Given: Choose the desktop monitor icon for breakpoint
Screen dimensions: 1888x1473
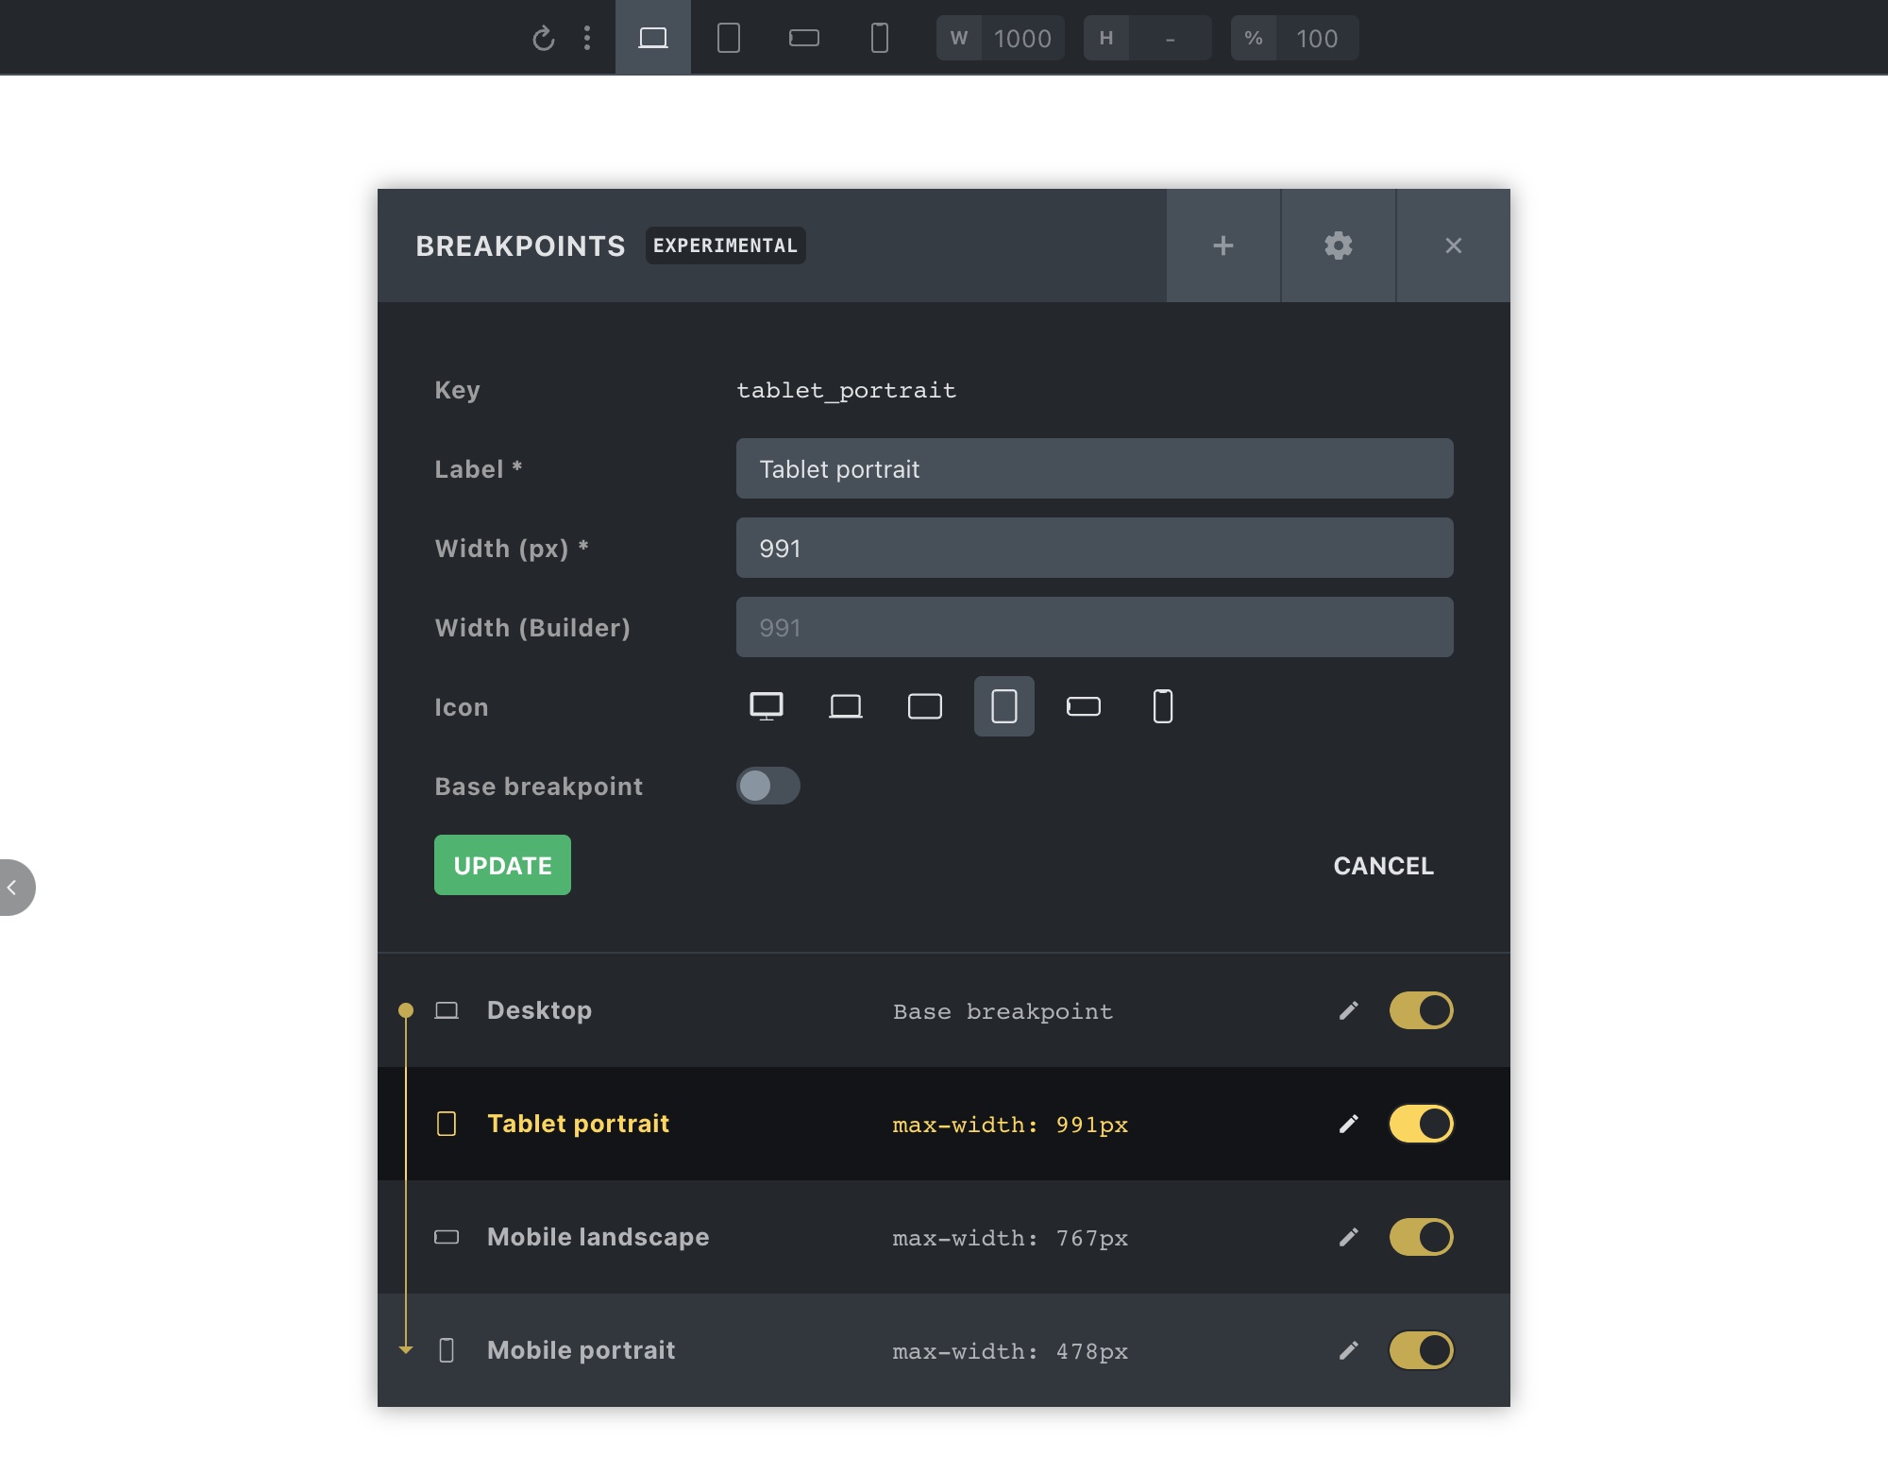Looking at the screenshot, I should [x=766, y=706].
